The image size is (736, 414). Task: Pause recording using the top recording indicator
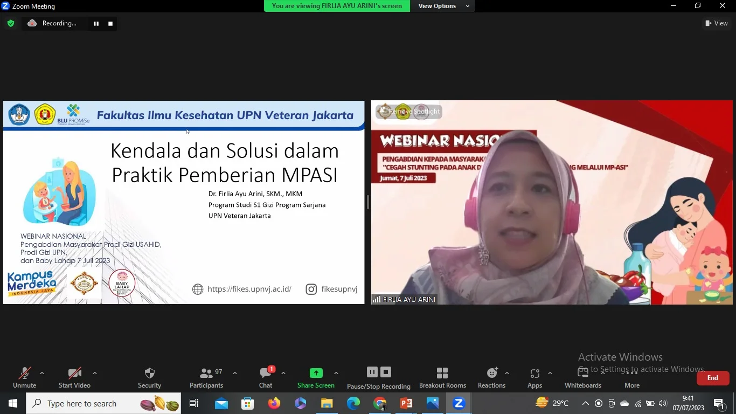96,24
